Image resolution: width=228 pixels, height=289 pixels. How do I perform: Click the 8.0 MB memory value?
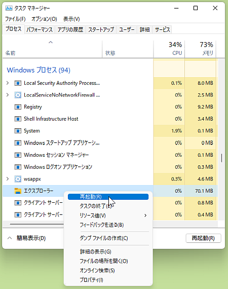pyautogui.click(x=205, y=83)
